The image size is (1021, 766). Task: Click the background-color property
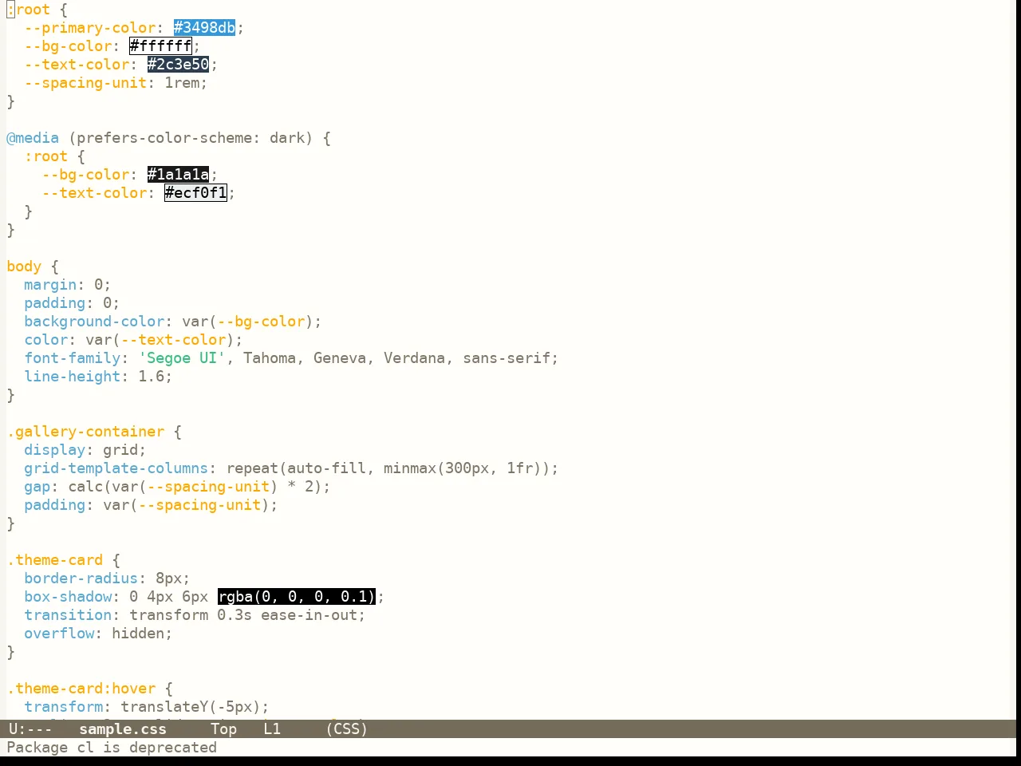(x=94, y=322)
